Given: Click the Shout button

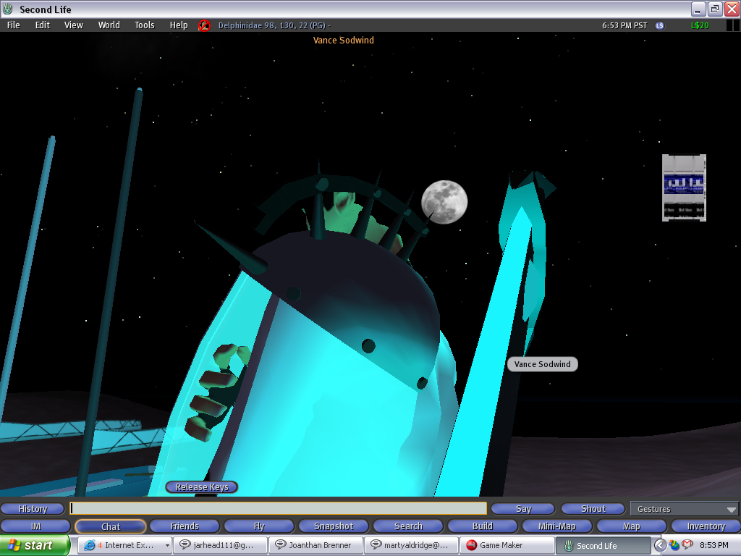Looking at the screenshot, I should [x=593, y=509].
